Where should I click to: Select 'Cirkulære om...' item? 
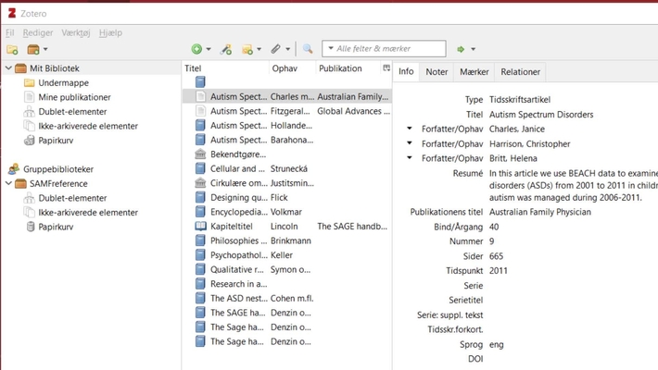tap(287, 183)
